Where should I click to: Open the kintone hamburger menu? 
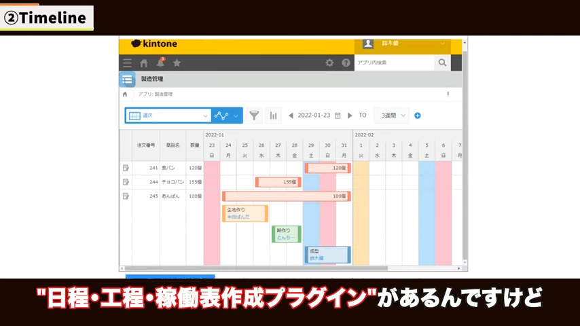tap(127, 63)
